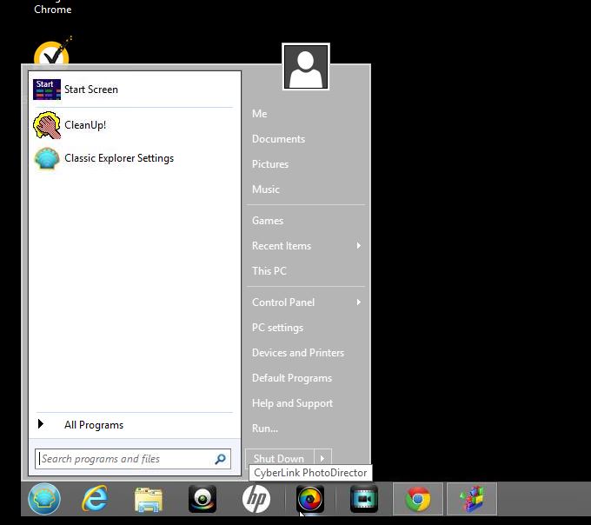This screenshot has width=591, height=525.
Task: Click the Classic Shell start button
Action: point(44,499)
